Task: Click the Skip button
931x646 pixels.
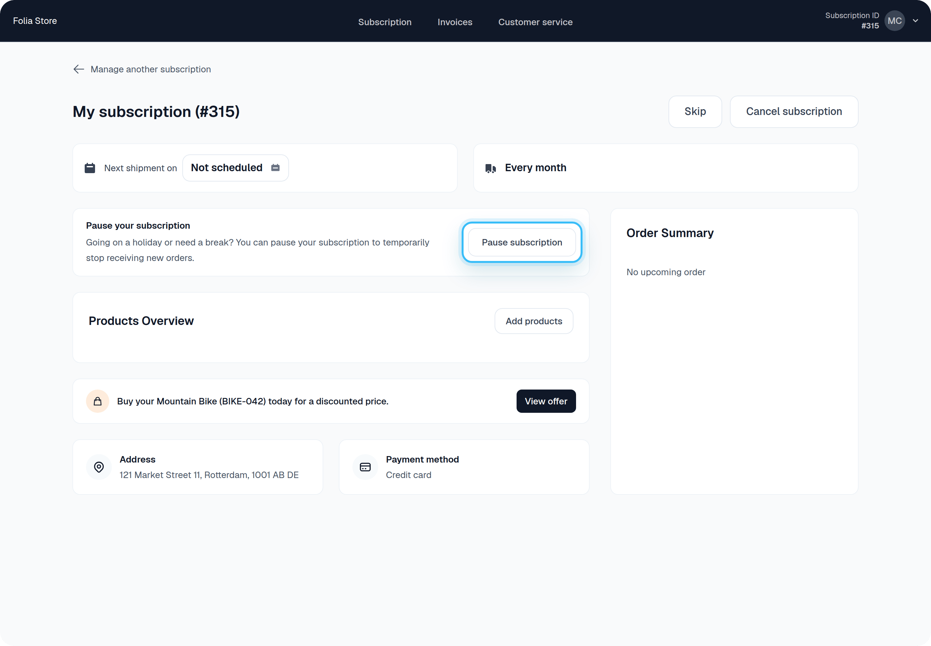Action: [695, 112]
